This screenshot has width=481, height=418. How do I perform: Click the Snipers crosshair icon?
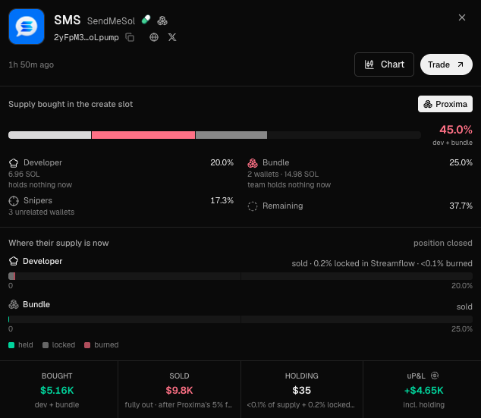[14, 201]
